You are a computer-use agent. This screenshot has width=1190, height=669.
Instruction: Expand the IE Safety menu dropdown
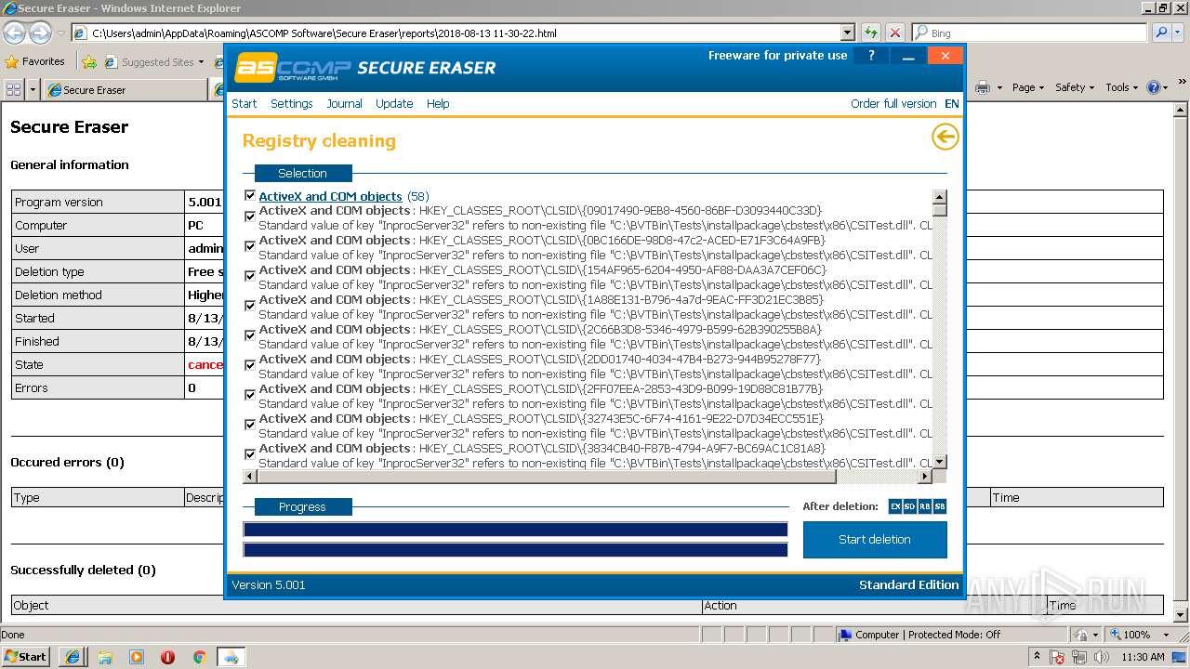click(x=1076, y=87)
